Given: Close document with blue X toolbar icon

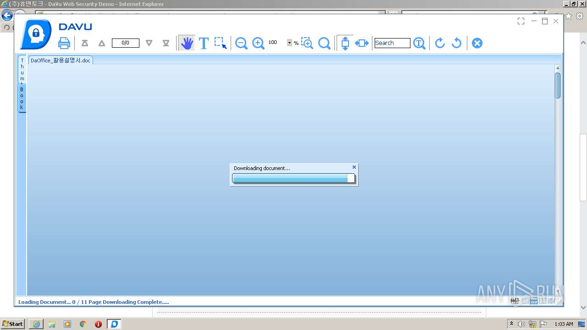Looking at the screenshot, I should pyautogui.click(x=477, y=43).
